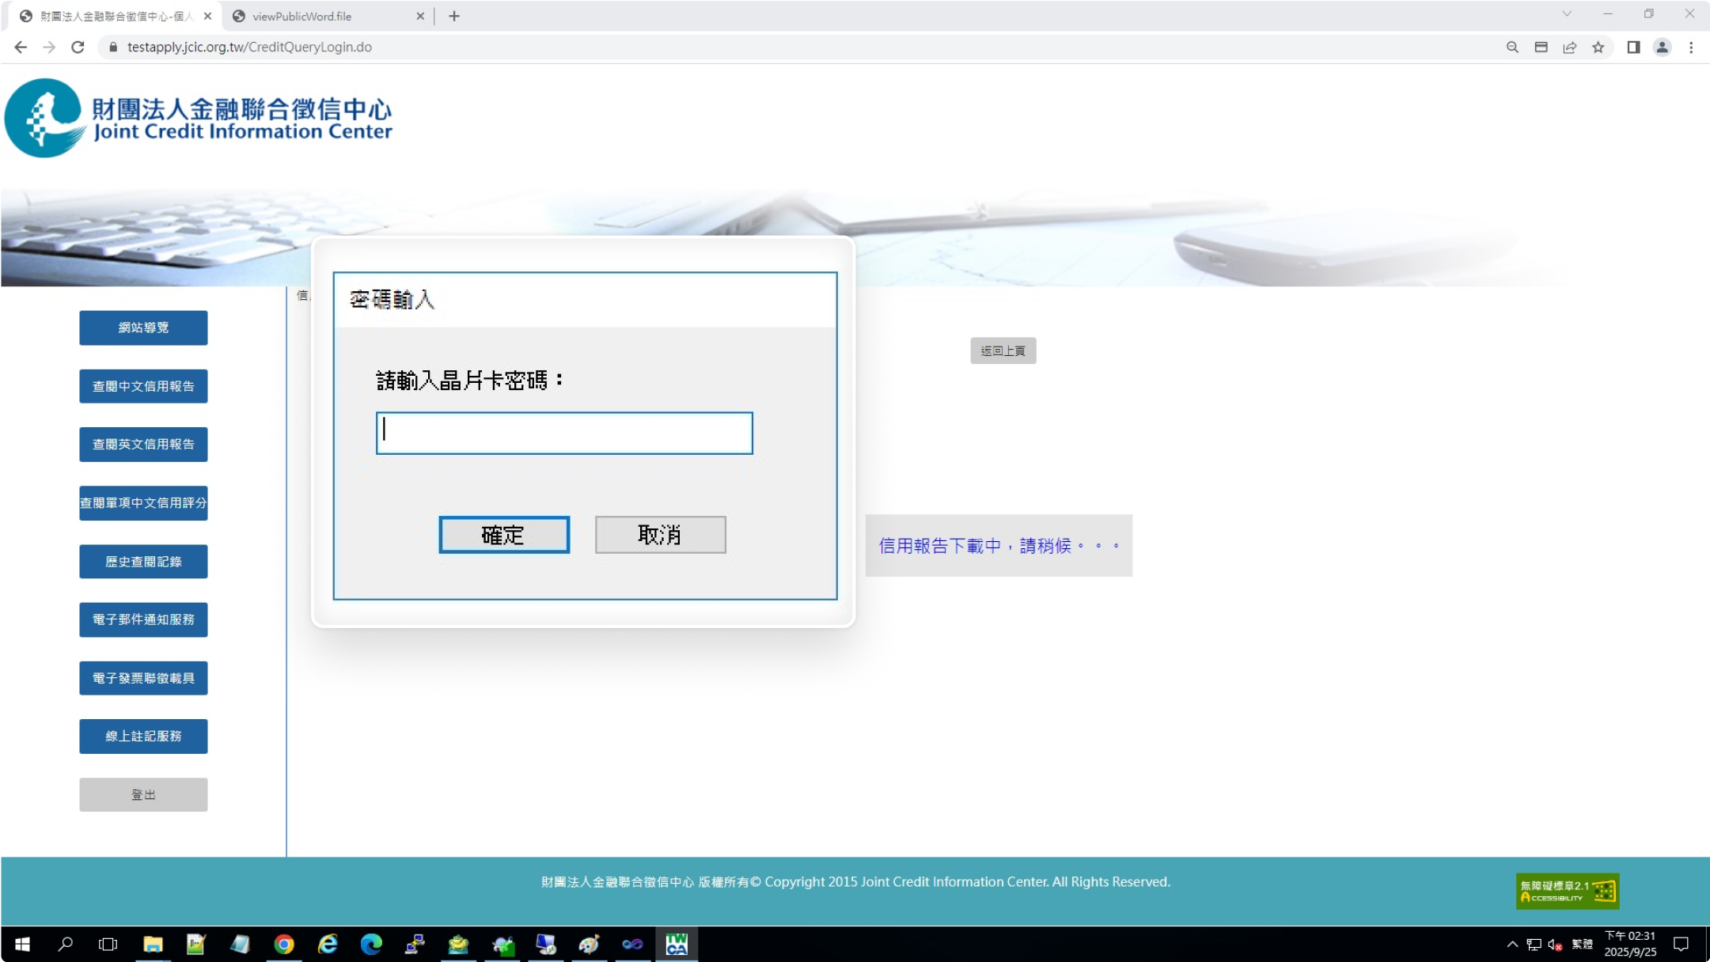Open File Explorer from taskbar
Viewport: 1710px width, 962px height.
(153, 944)
